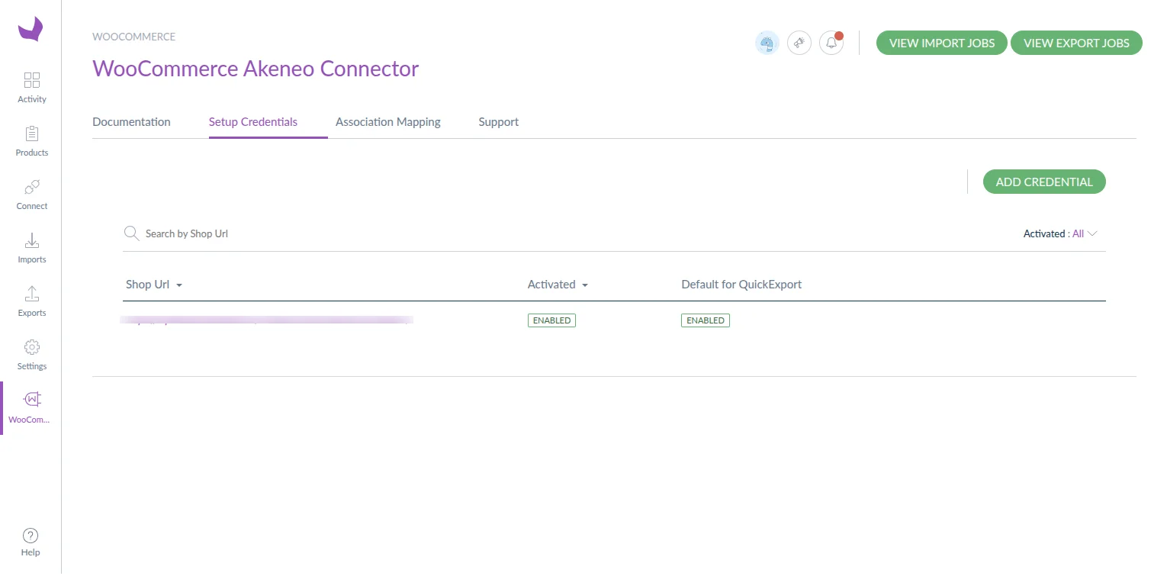Screen dimensions: 1167x576
Task: Open the Connect section
Action: 31,194
